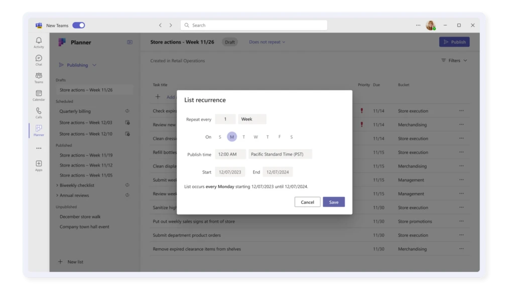Image resolution: width=514 pixels, height=302 pixels.
Task: Toggle the New Teams switch
Action: pyautogui.click(x=79, y=25)
